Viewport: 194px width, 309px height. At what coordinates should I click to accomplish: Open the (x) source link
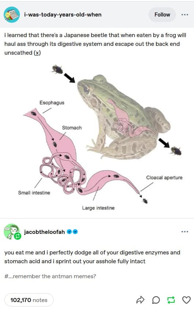[37, 53]
